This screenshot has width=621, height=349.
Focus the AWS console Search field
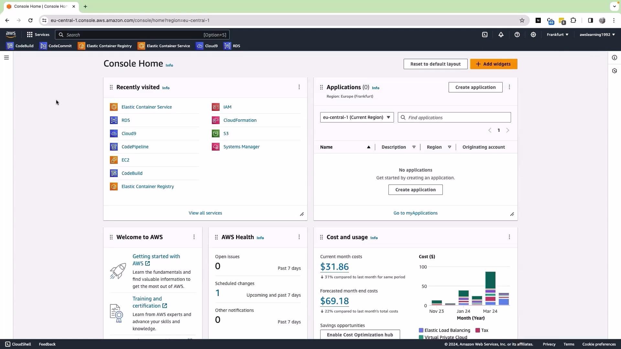coord(142,35)
